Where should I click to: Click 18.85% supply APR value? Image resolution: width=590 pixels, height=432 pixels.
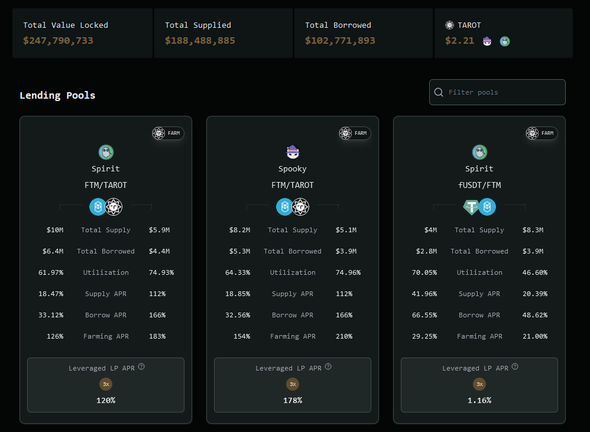click(238, 294)
